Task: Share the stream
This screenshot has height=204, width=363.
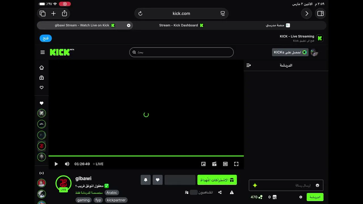Action: [220, 192]
